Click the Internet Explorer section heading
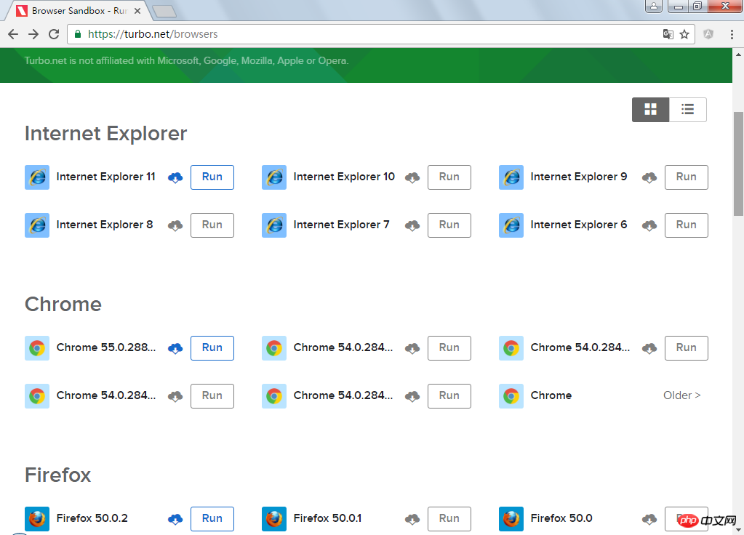The height and width of the screenshot is (535, 744). click(x=105, y=134)
